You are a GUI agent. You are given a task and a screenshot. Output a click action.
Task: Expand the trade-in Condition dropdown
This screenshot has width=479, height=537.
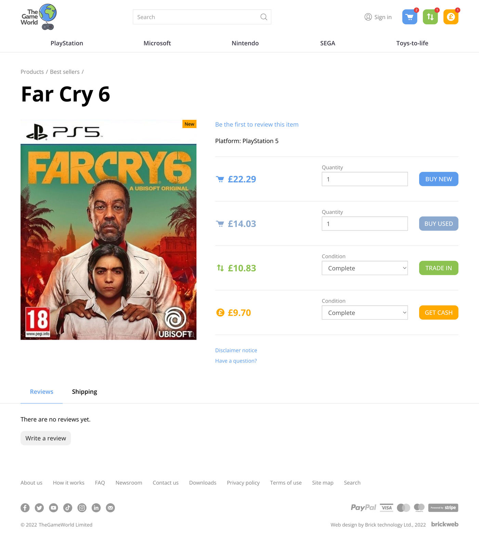[x=365, y=268]
